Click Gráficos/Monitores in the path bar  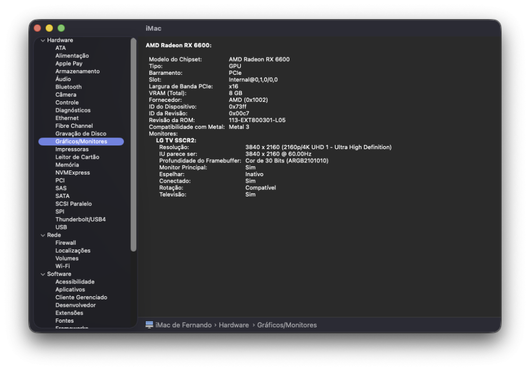(287, 325)
